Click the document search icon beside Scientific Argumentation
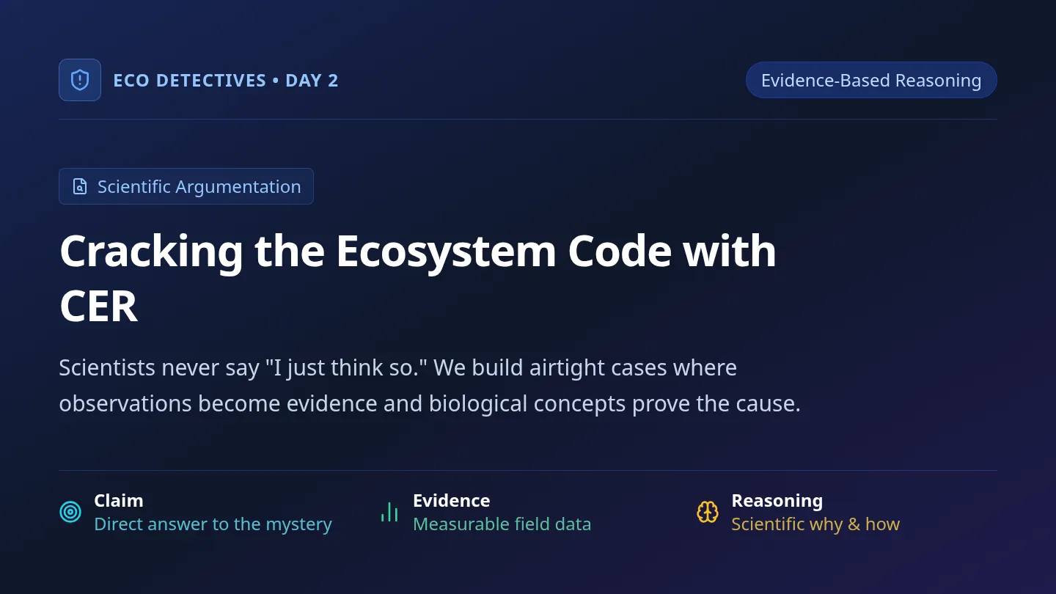Viewport: 1056px width, 594px height. tap(80, 186)
